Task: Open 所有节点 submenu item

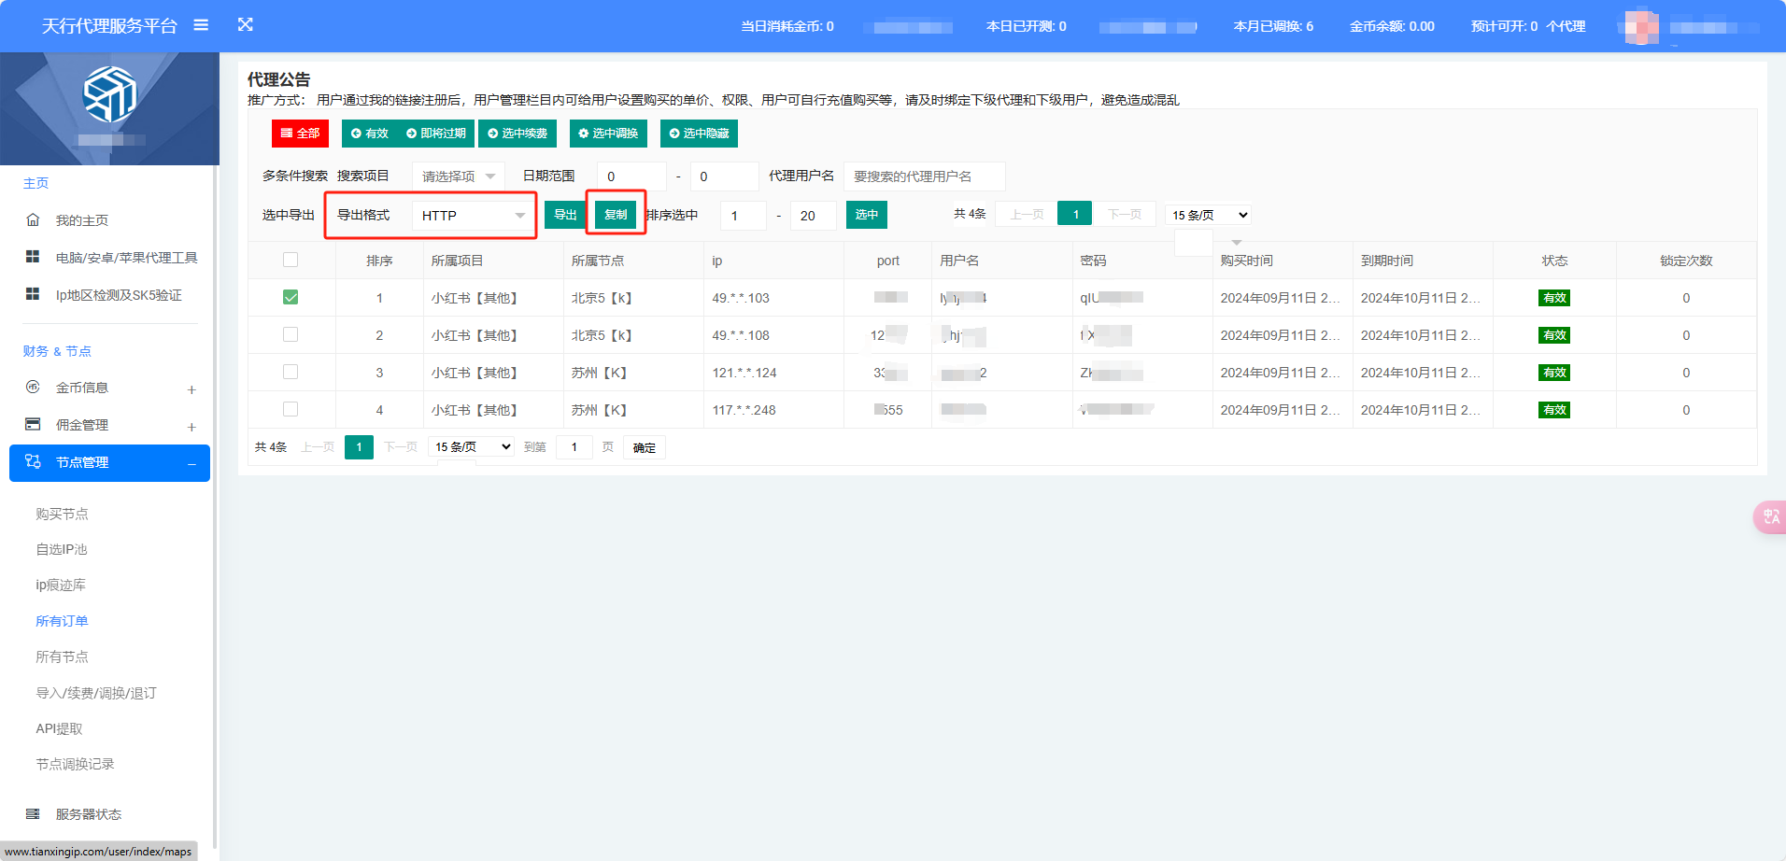Action: point(63,656)
